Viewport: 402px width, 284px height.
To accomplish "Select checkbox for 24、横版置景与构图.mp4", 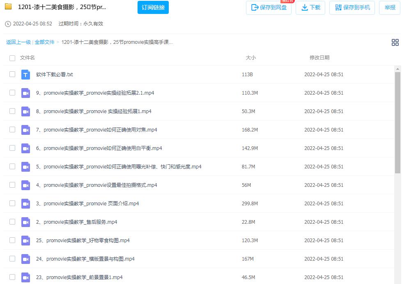I will [x=12, y=259].
